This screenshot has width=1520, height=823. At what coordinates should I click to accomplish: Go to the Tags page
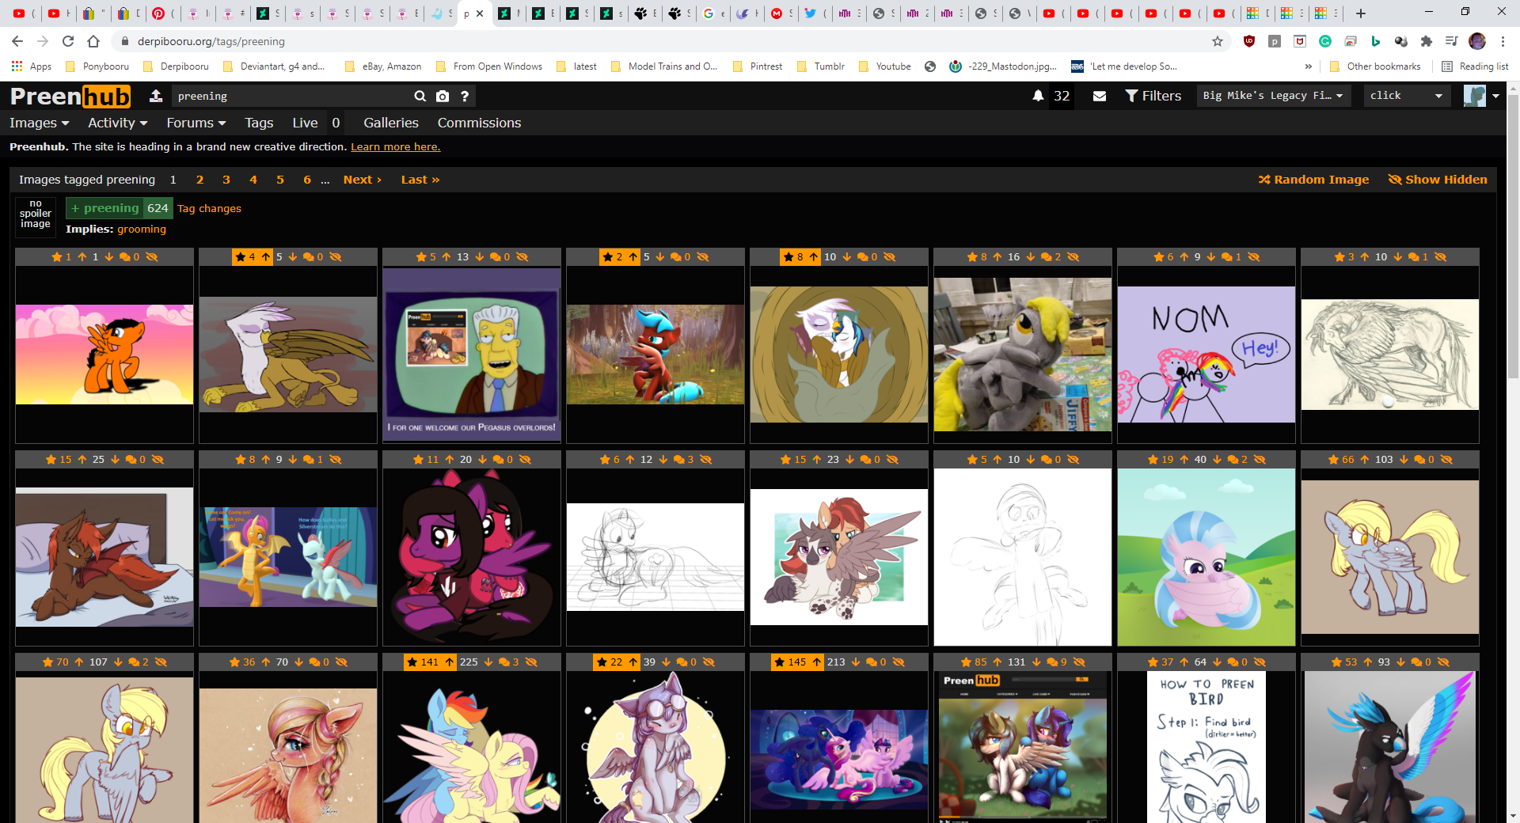(259, 123)
